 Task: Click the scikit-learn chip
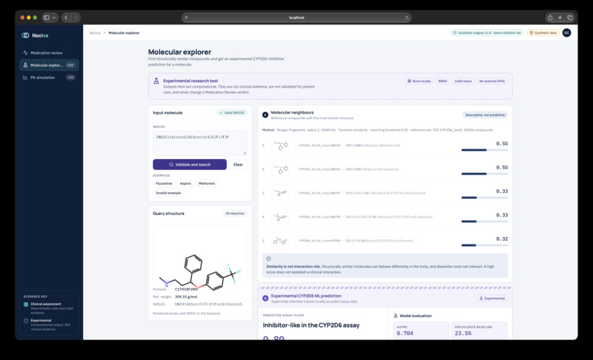(463, 81)
